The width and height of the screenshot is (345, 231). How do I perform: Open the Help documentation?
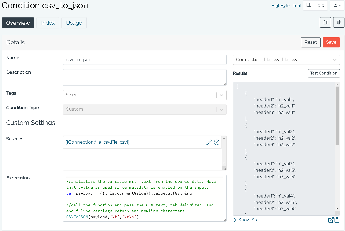click(315, 5)
